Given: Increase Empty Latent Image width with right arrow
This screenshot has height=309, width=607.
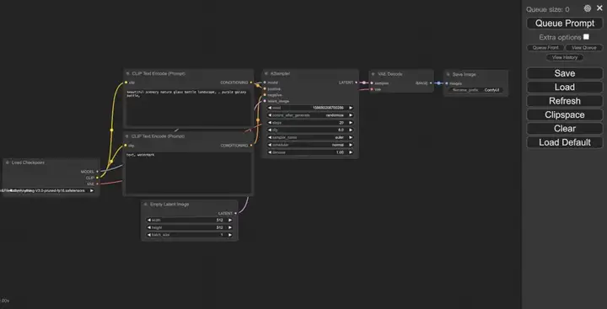Looking at the screenshot, I should pyautogui.click(x=230, y=220).
